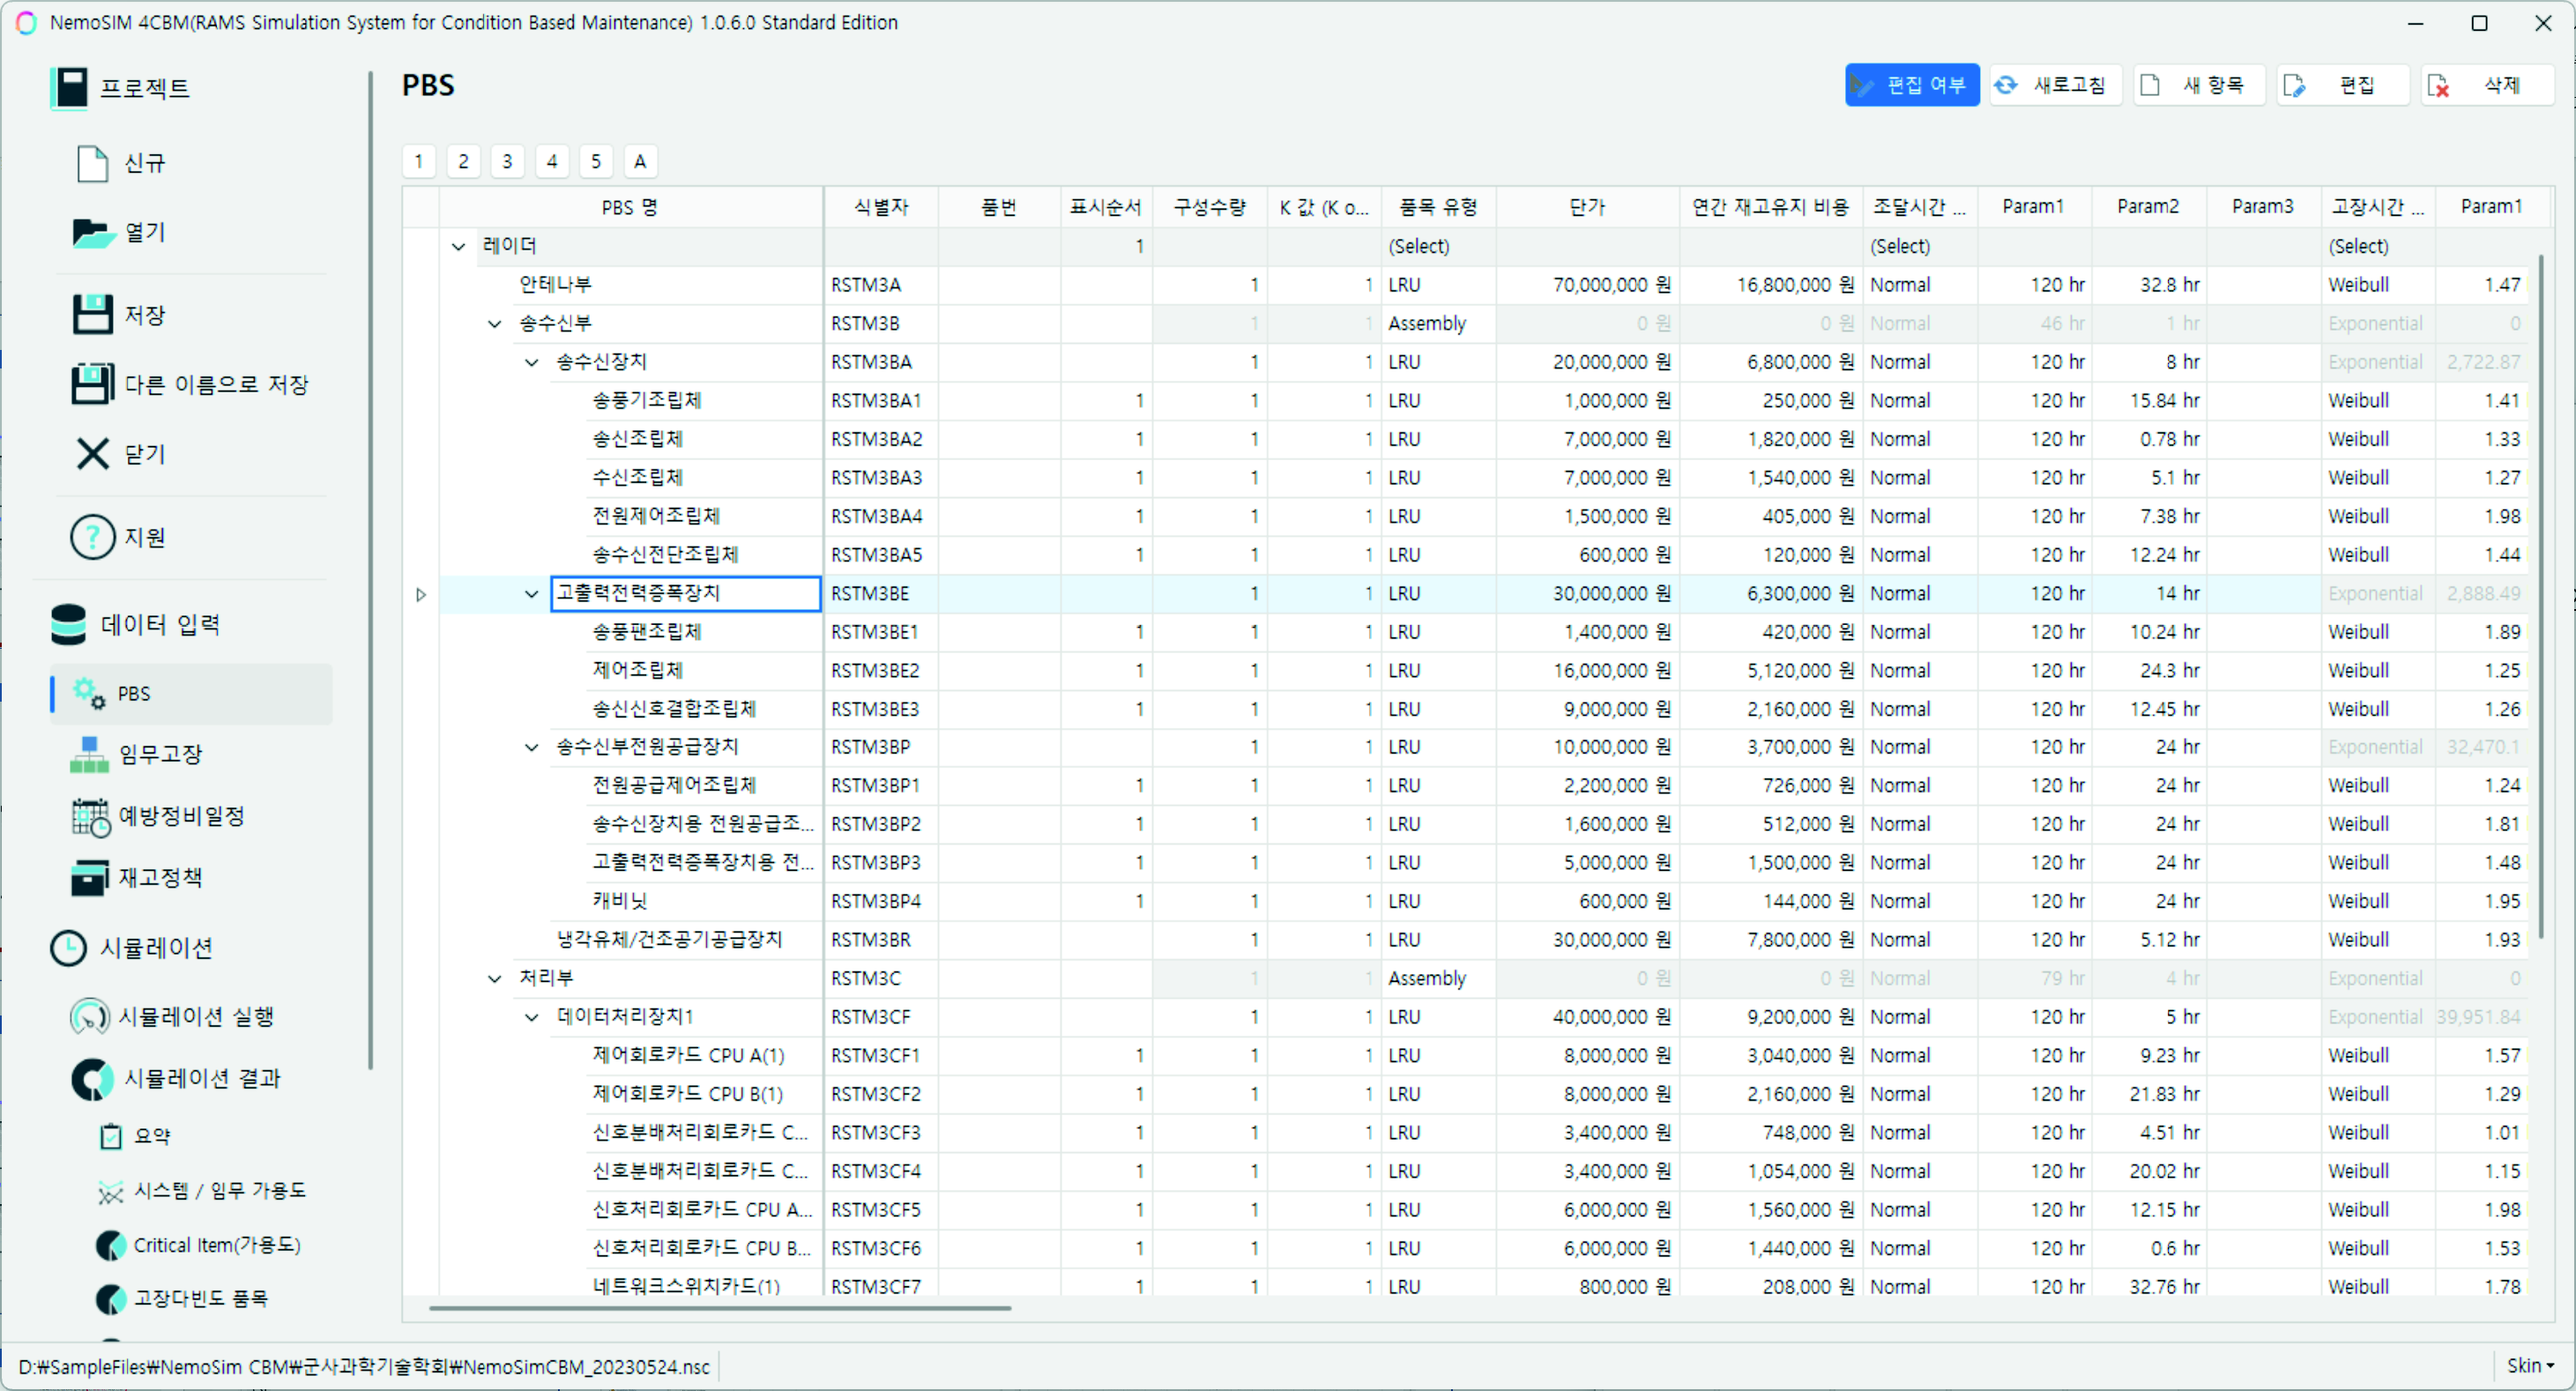Viewport: 2576px width, 1391px height.
Task: Click the 열기 open folder icon
Action: [94, 232]
